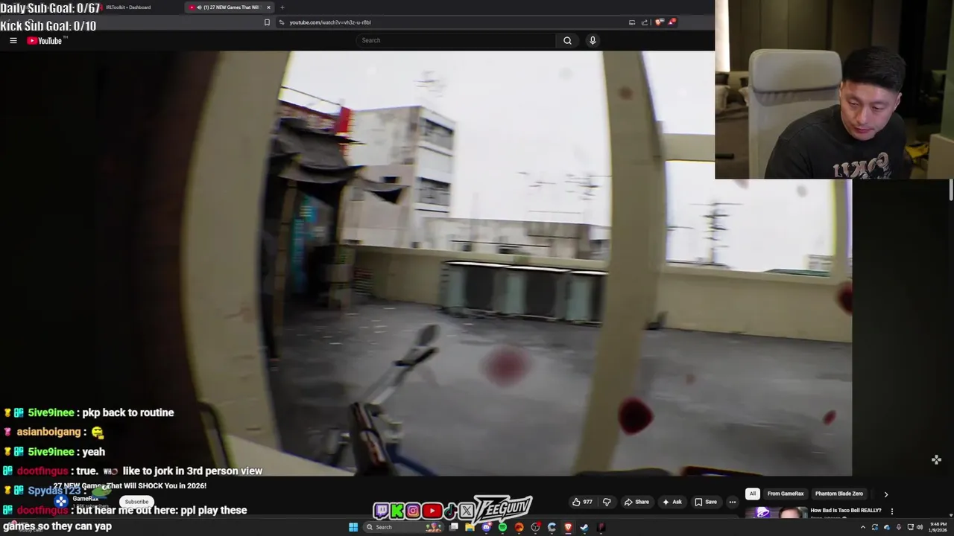The width and height of the screenshot is (954, 536).
Task: Click the video title 27 NEW Games
Action: coord(130,486)
